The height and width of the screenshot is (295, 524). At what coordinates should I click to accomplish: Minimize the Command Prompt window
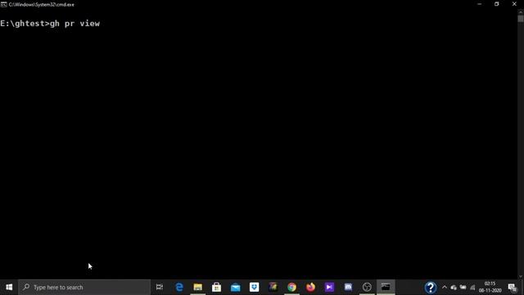pos(480,4)
